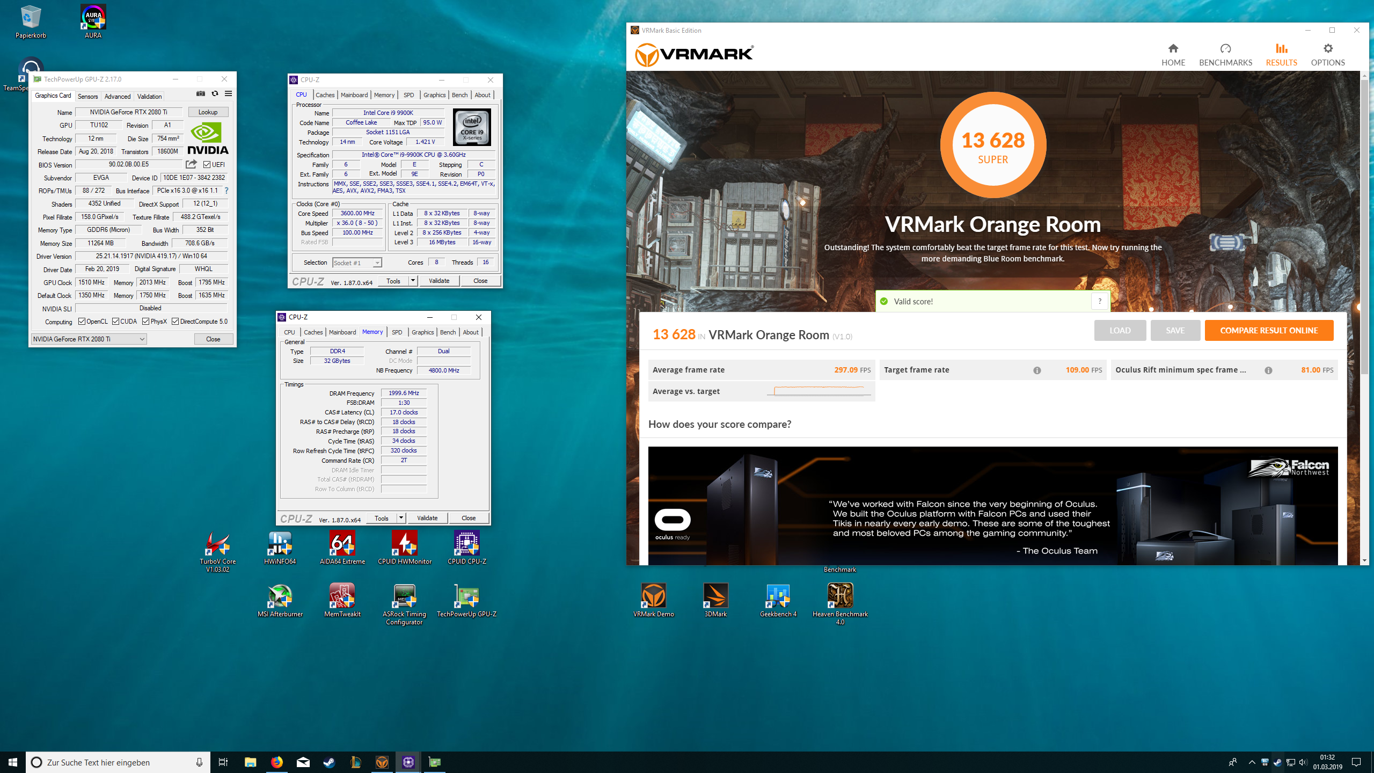The height and width of the screenshot is (773, 1374).
Task: Open Mainboard tab in upper CPU-Z
Action: pos(354,95)
